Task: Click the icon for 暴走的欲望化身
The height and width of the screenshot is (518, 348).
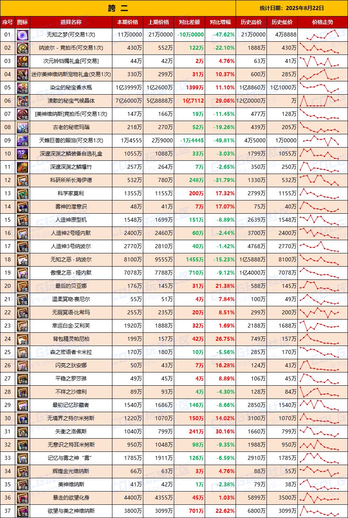Action: [x=22, y=498]
